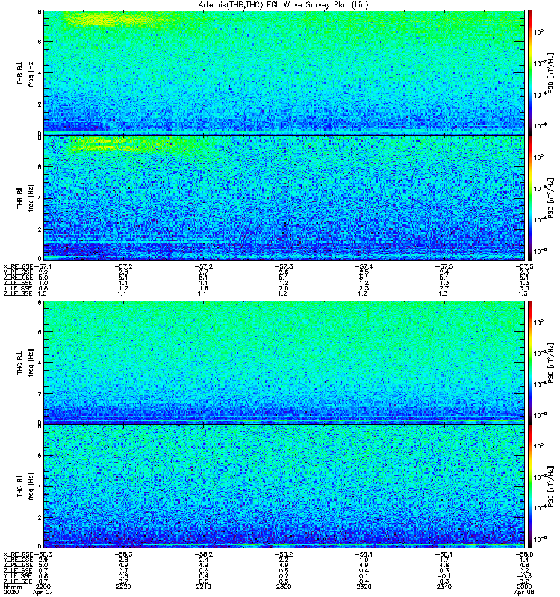Click the '2320' time tick label

pos(364,587)
